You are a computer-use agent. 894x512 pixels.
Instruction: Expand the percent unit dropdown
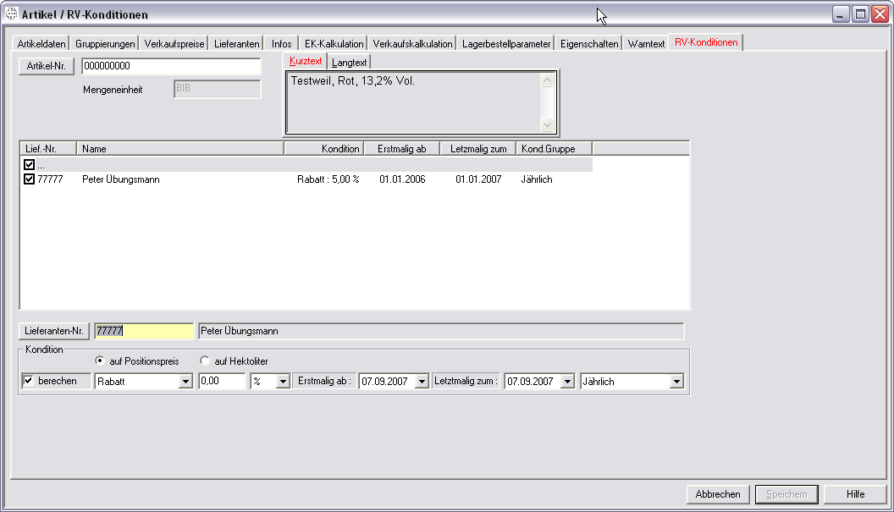point(283,382)
